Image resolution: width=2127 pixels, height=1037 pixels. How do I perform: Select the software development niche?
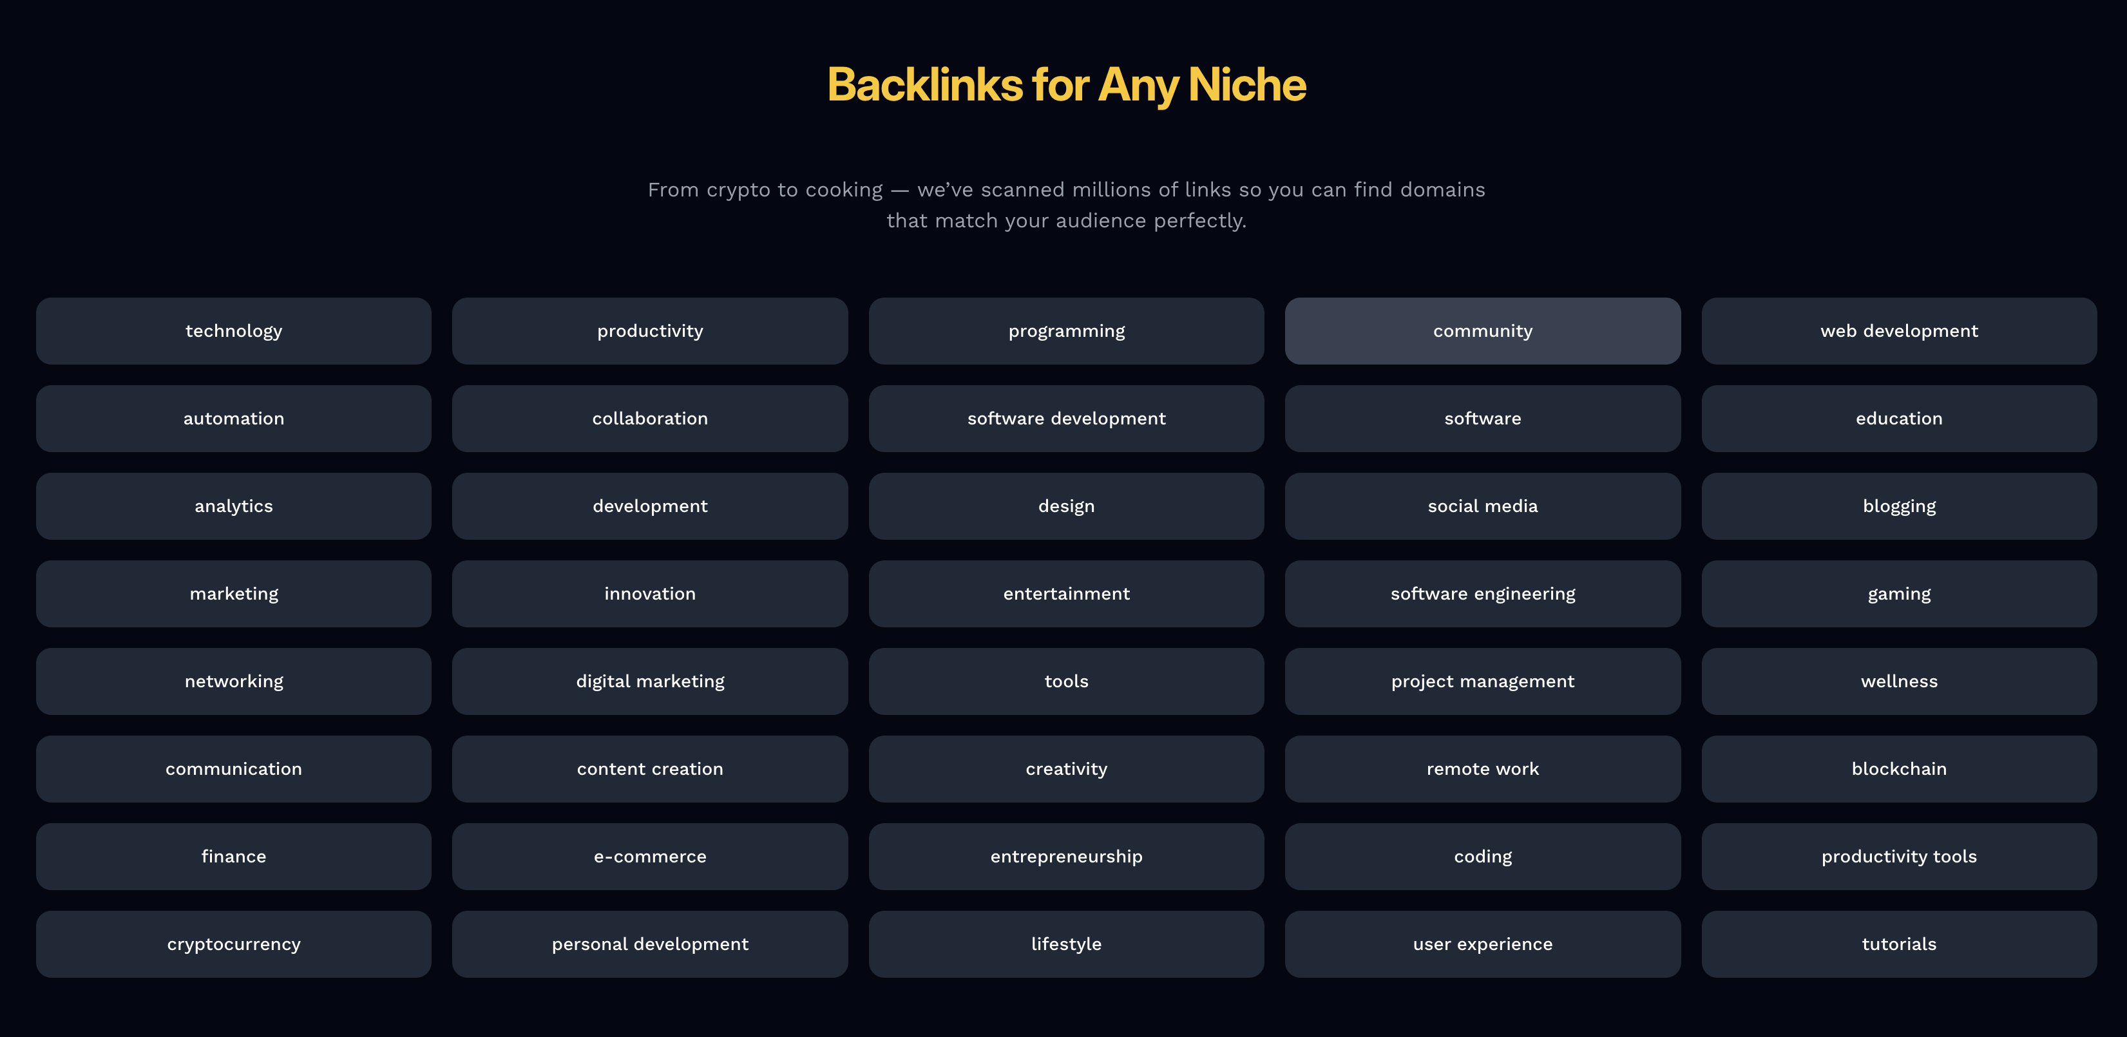click(x=1066, y=419)
